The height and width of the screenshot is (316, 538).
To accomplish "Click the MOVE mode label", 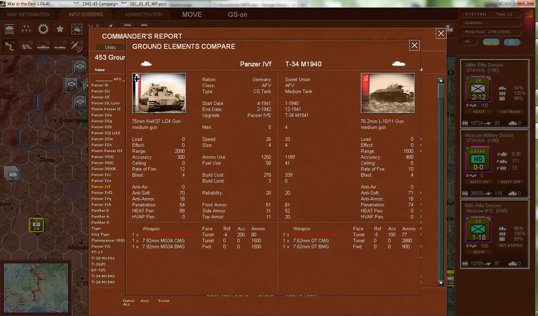I will (x=192, y=14).
